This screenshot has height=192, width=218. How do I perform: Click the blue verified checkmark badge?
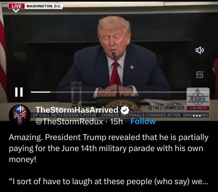pyautogui.click(x=125, y=110)
